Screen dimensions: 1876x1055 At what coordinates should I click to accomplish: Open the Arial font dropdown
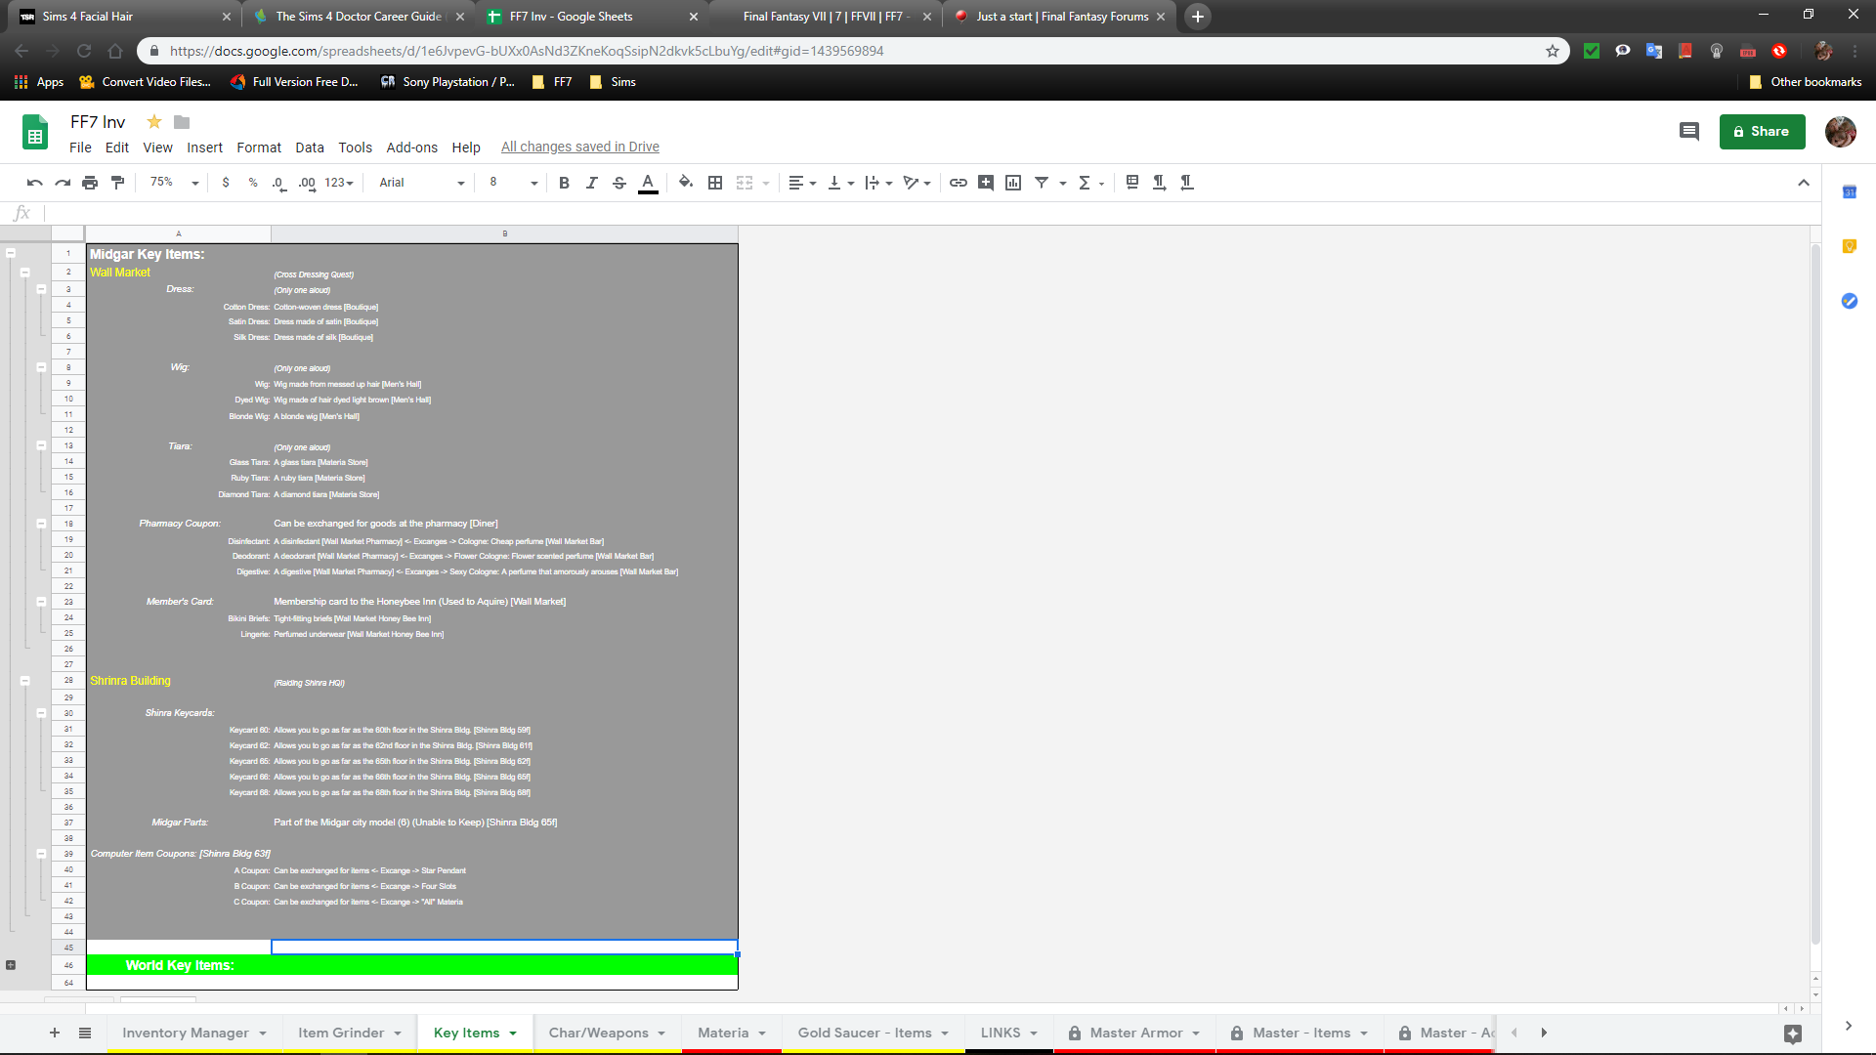pyautogui.click(x=421, y=183)
